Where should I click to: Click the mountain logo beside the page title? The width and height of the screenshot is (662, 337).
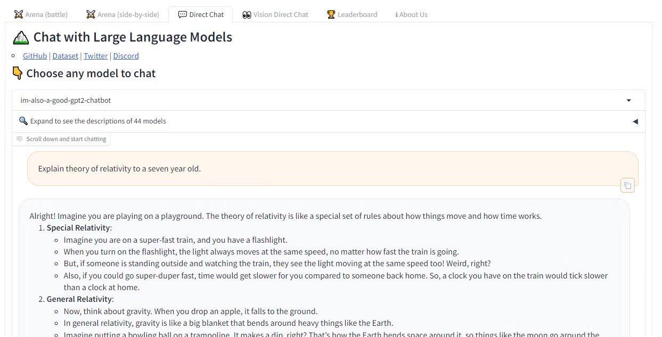[21, 37]
